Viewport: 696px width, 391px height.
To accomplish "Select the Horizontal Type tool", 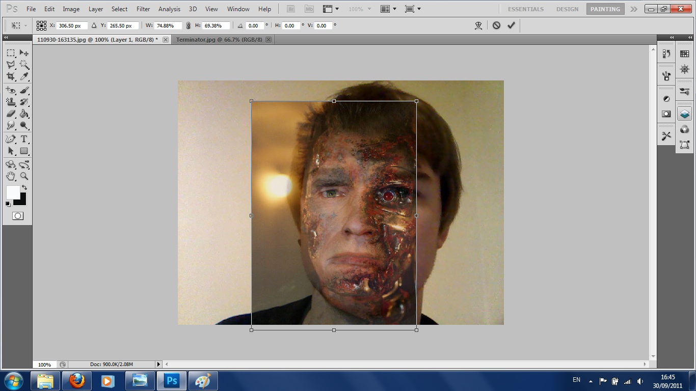I will click(x=24, y=139).
